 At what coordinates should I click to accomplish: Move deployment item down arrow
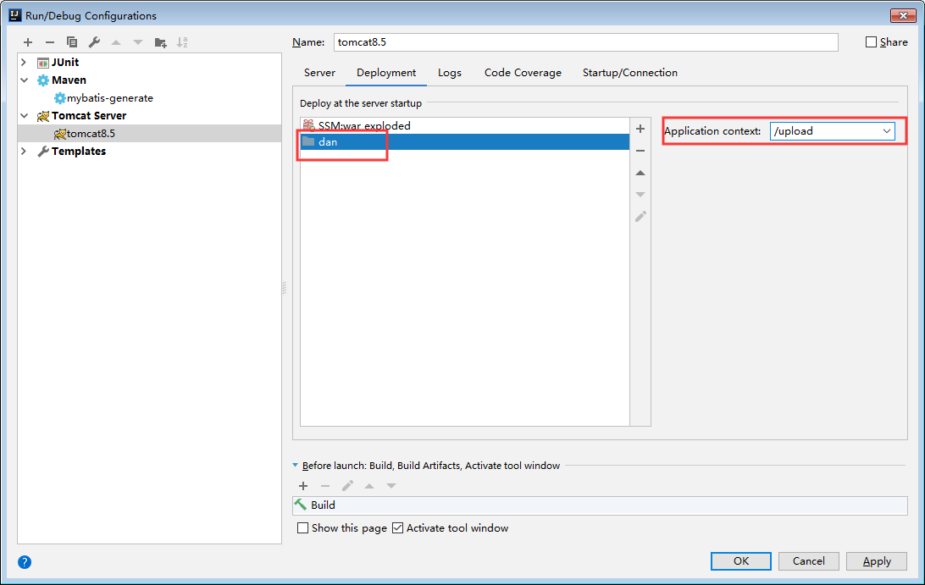coord(640,195)
